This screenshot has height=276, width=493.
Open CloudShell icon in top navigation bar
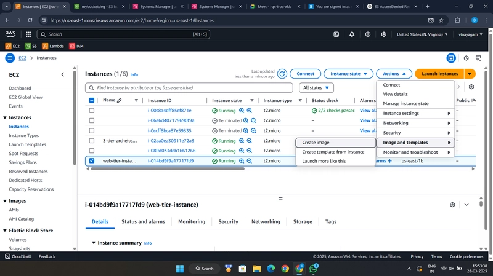(336, 34)
